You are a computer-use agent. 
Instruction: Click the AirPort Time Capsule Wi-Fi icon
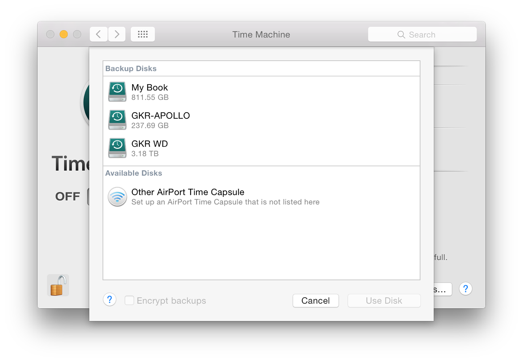[x=117, y=196]
